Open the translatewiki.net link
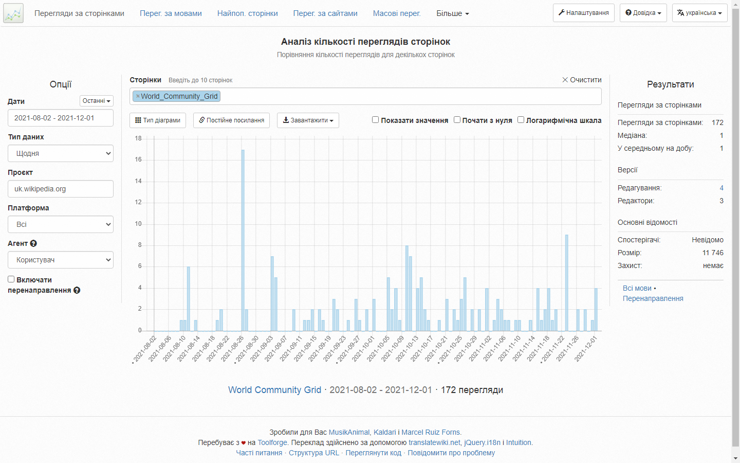740x463 pixels. click(434, 442)
